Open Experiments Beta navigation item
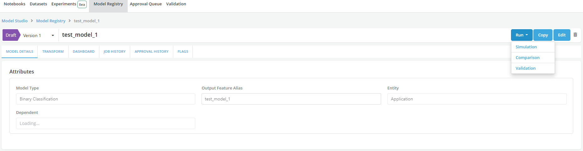This screenshot has width=583, height=151. point(69,4)
